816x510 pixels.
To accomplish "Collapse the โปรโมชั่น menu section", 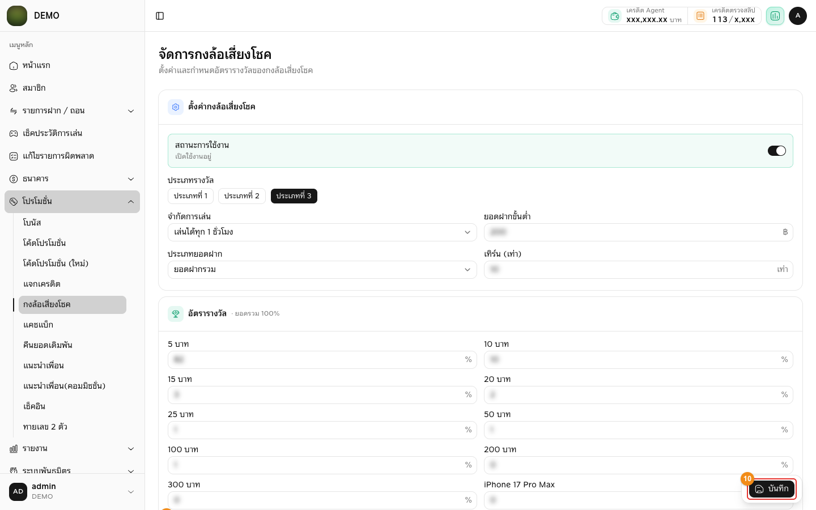I will (x=73, y=202).
